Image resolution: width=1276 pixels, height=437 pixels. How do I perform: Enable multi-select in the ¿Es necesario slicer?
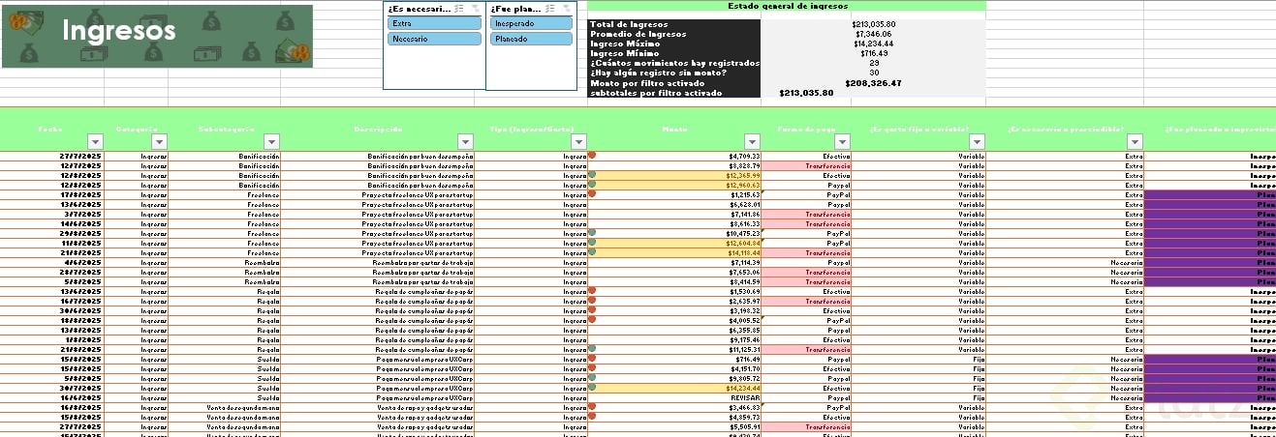(459, 8)
